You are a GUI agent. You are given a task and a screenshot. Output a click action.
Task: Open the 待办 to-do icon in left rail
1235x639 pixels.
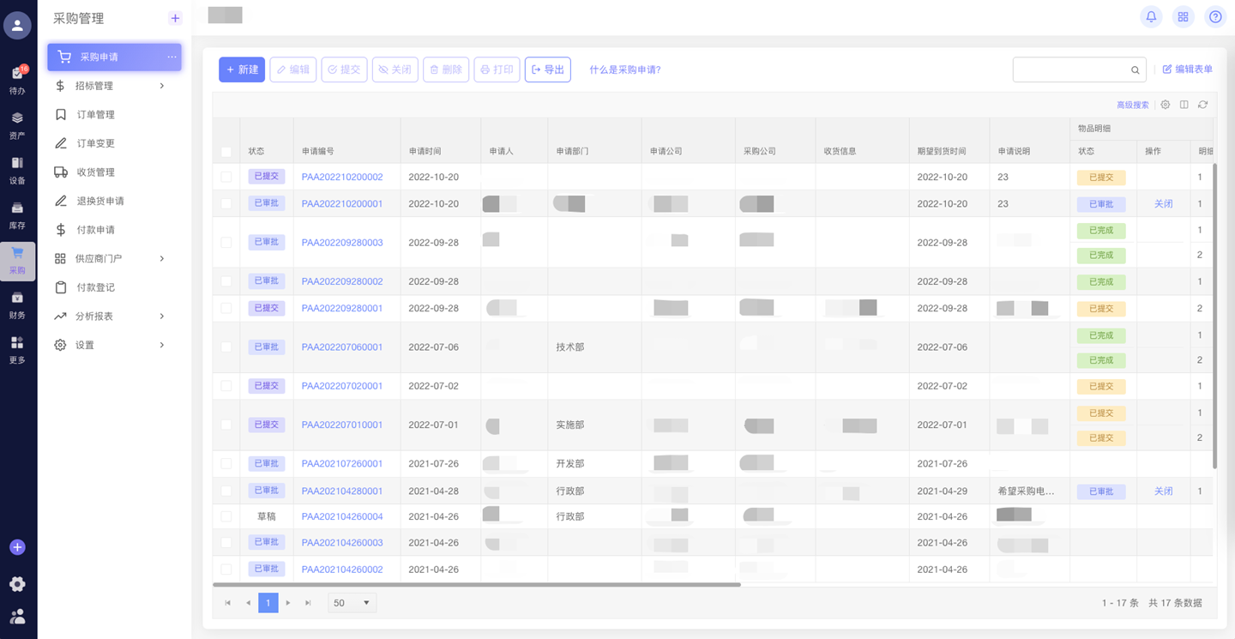coord(17,80)
